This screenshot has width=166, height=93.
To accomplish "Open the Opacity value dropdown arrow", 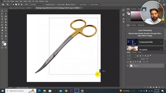I will [150, 59].
